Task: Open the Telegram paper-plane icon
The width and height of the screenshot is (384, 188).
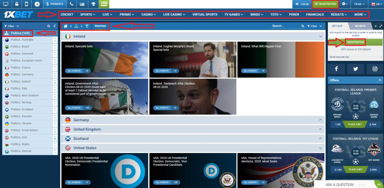Action: coord(37,4)
